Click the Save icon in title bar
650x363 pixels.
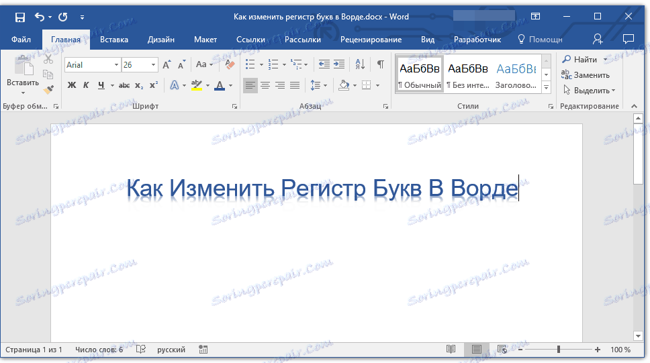[20, 17]
